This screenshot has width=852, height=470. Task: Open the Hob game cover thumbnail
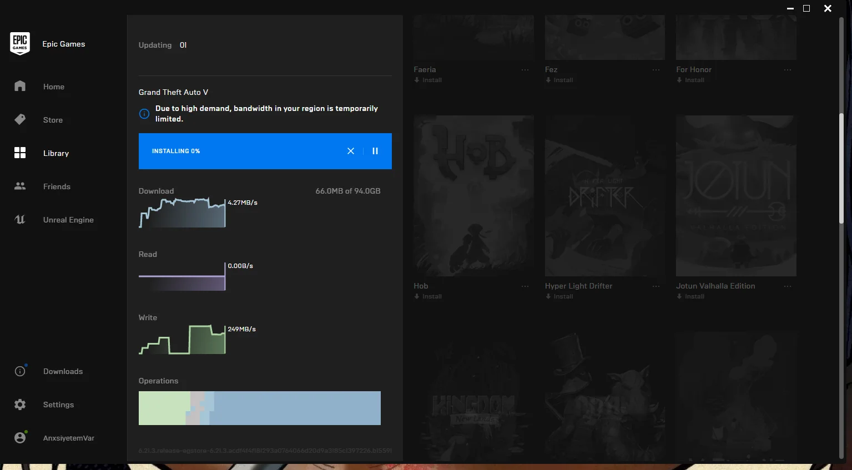click(473, 196)
